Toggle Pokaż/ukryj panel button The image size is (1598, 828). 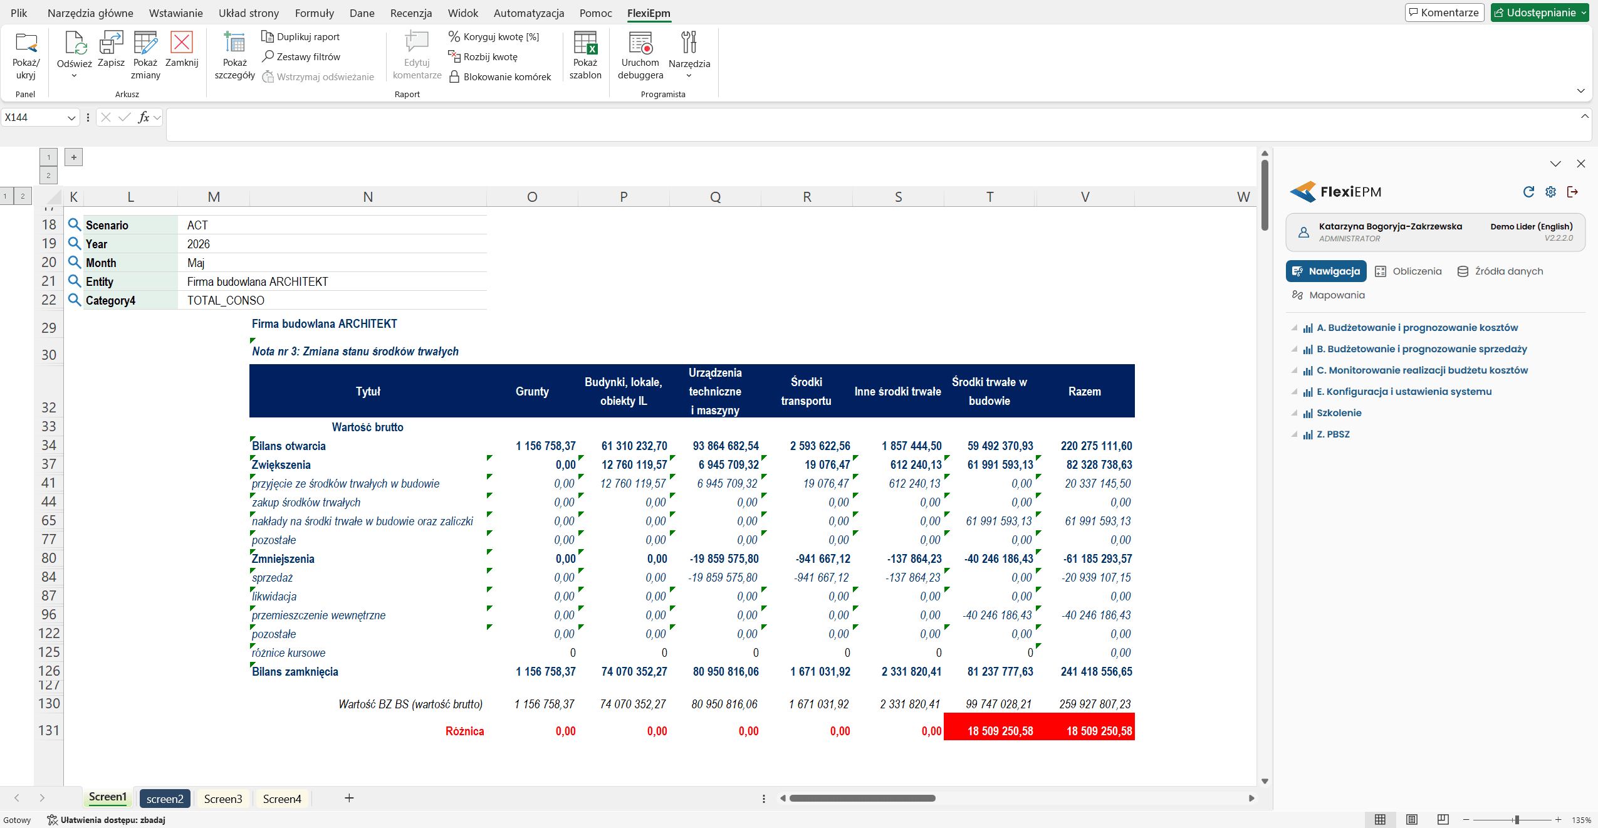pos(26,55)
